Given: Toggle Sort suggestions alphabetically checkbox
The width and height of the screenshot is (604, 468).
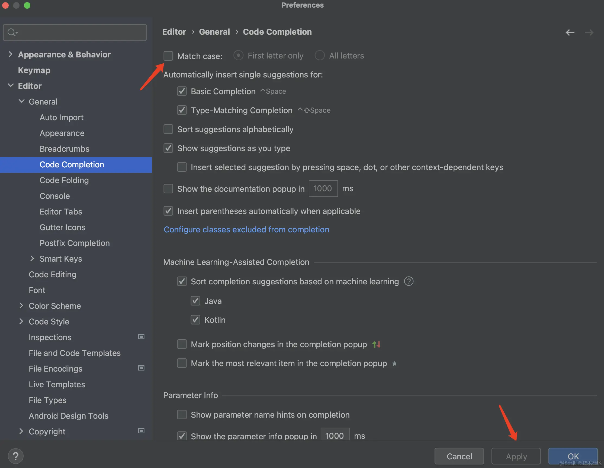Looking at the screenshot, I should pyautogui.click(x=168, y=129).
